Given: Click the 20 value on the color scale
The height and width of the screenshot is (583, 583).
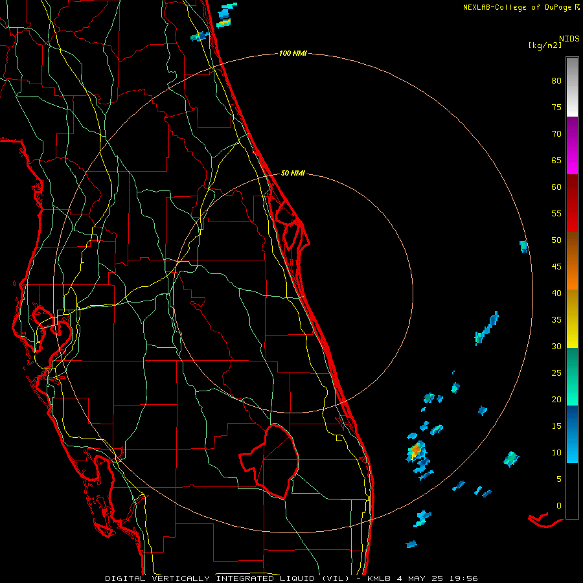Looking at the screenshot, I should [556, 400].
